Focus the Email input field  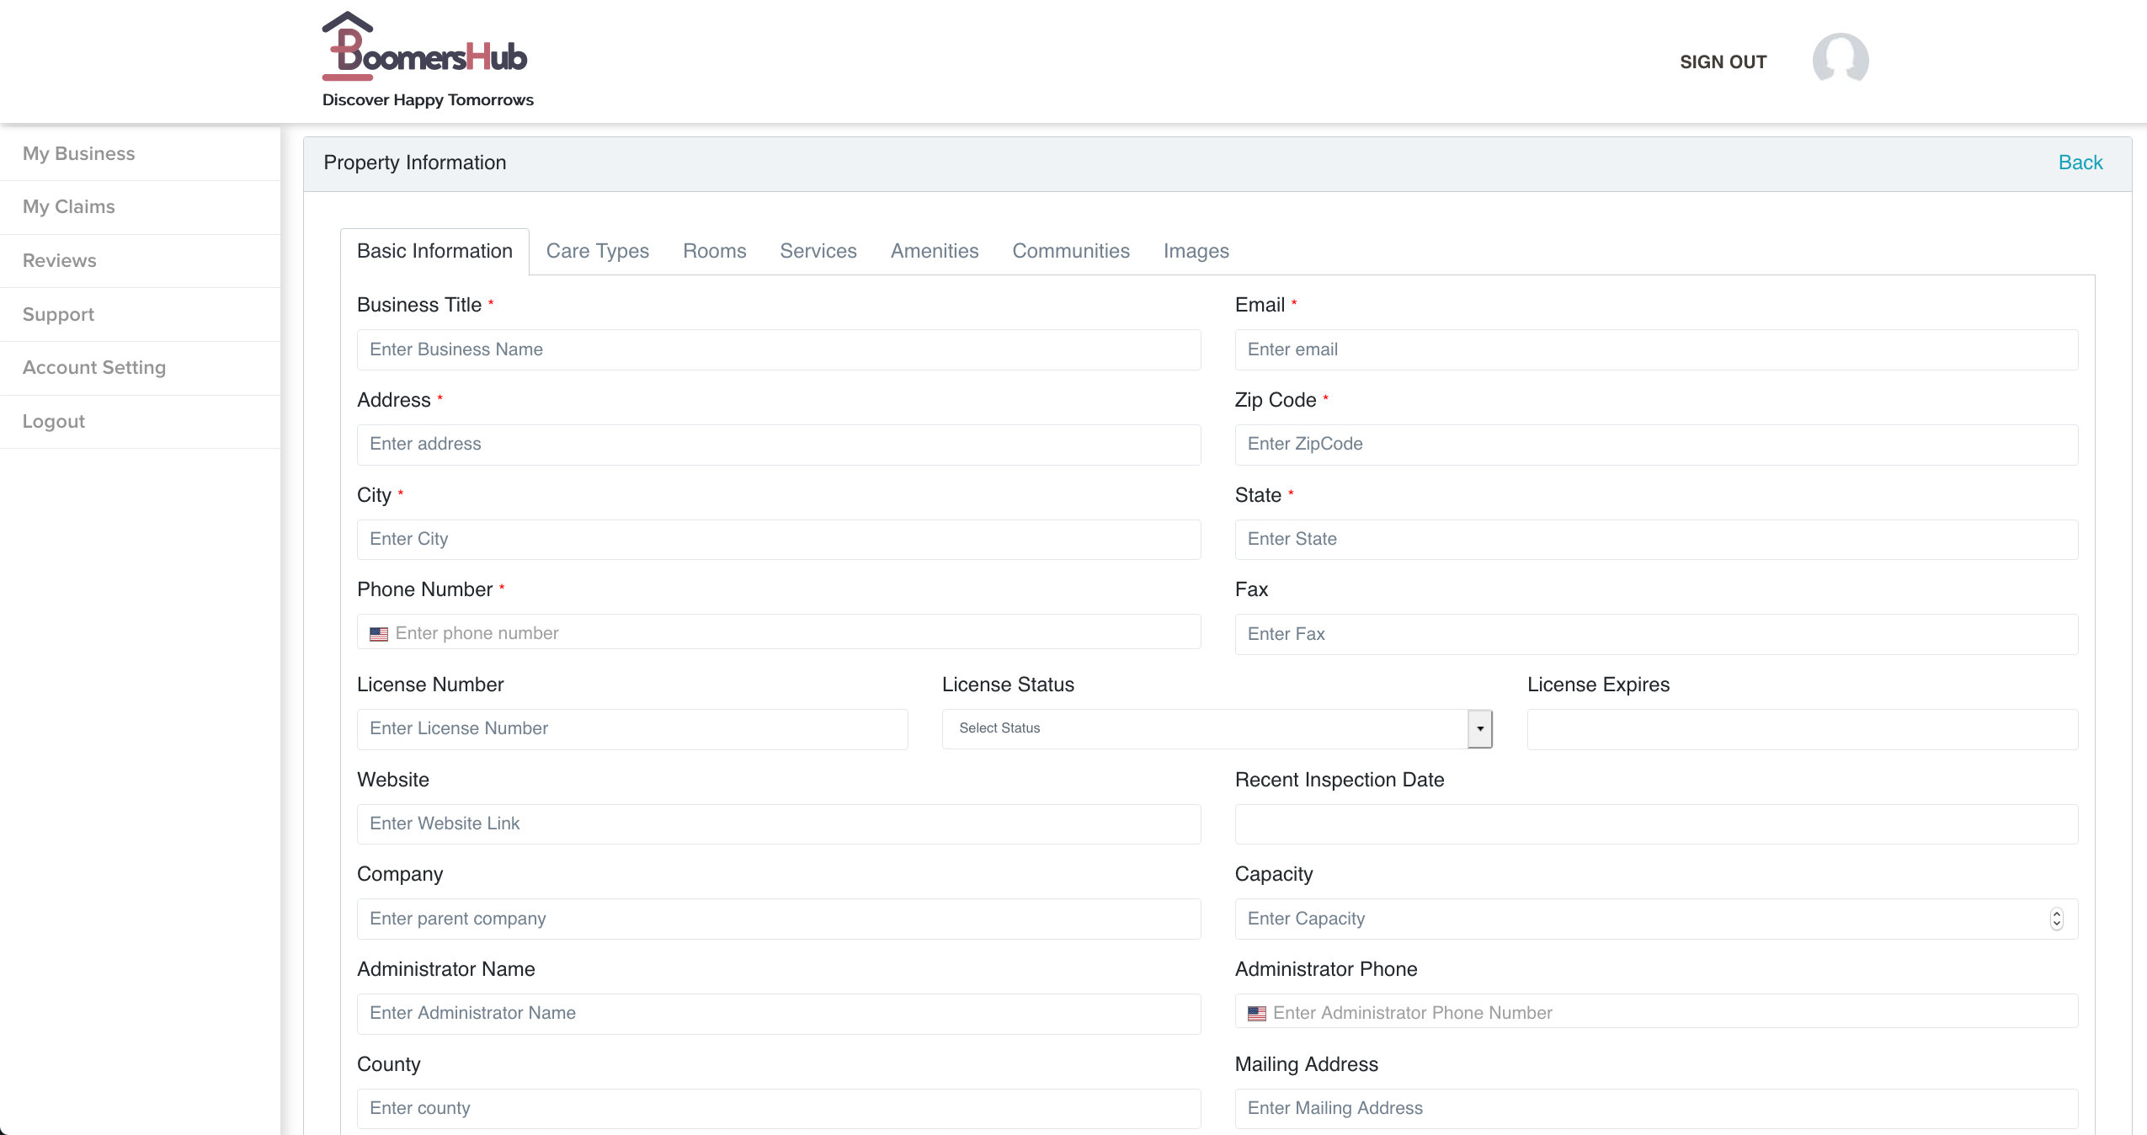1656,349
